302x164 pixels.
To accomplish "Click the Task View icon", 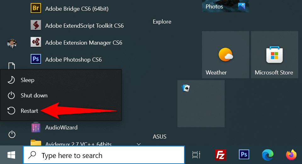I will (x=196, y=155).
